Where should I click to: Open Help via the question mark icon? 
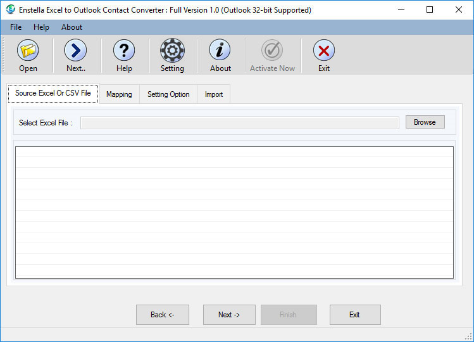pyautogui.click(x=124, y=50)
